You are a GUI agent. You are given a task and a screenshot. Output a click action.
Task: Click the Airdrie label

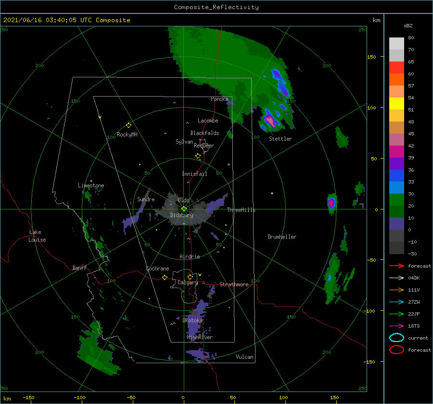(x=190, y=257)
